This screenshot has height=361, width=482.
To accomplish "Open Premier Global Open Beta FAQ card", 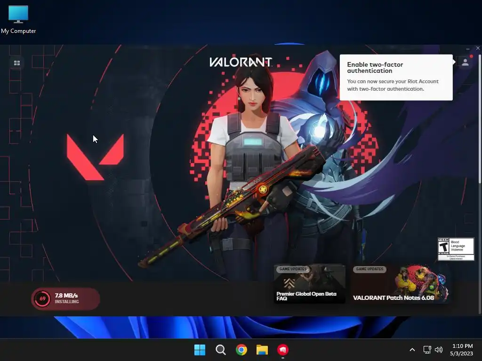I will coord(310,284).
